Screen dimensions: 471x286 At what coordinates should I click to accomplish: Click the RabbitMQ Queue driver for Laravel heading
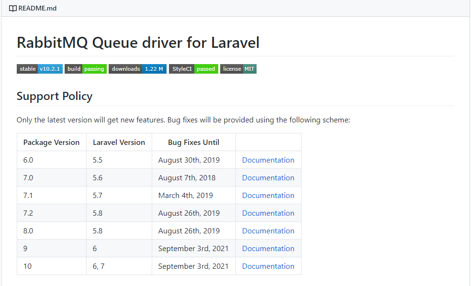click(138, 43)
